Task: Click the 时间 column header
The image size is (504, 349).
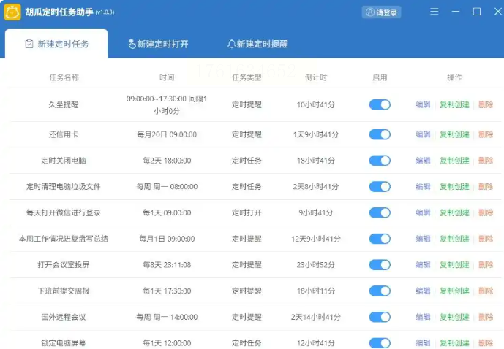Action: 167,77
